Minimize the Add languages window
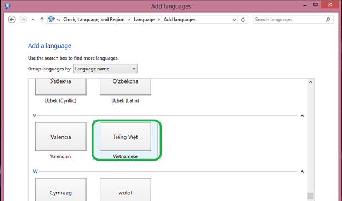 point(305,5)
